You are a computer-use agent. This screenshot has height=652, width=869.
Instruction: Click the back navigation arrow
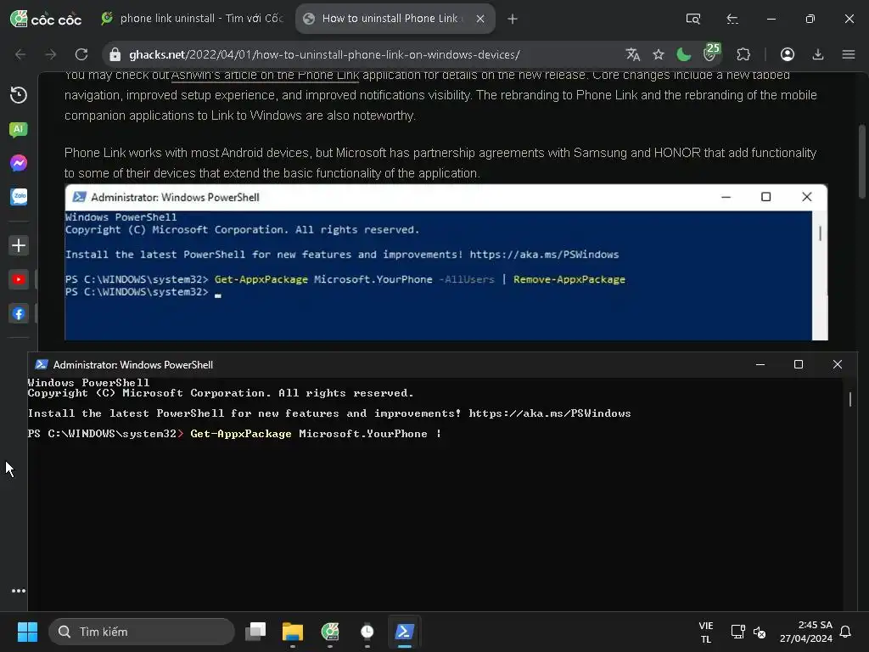(x=20, y=54)
